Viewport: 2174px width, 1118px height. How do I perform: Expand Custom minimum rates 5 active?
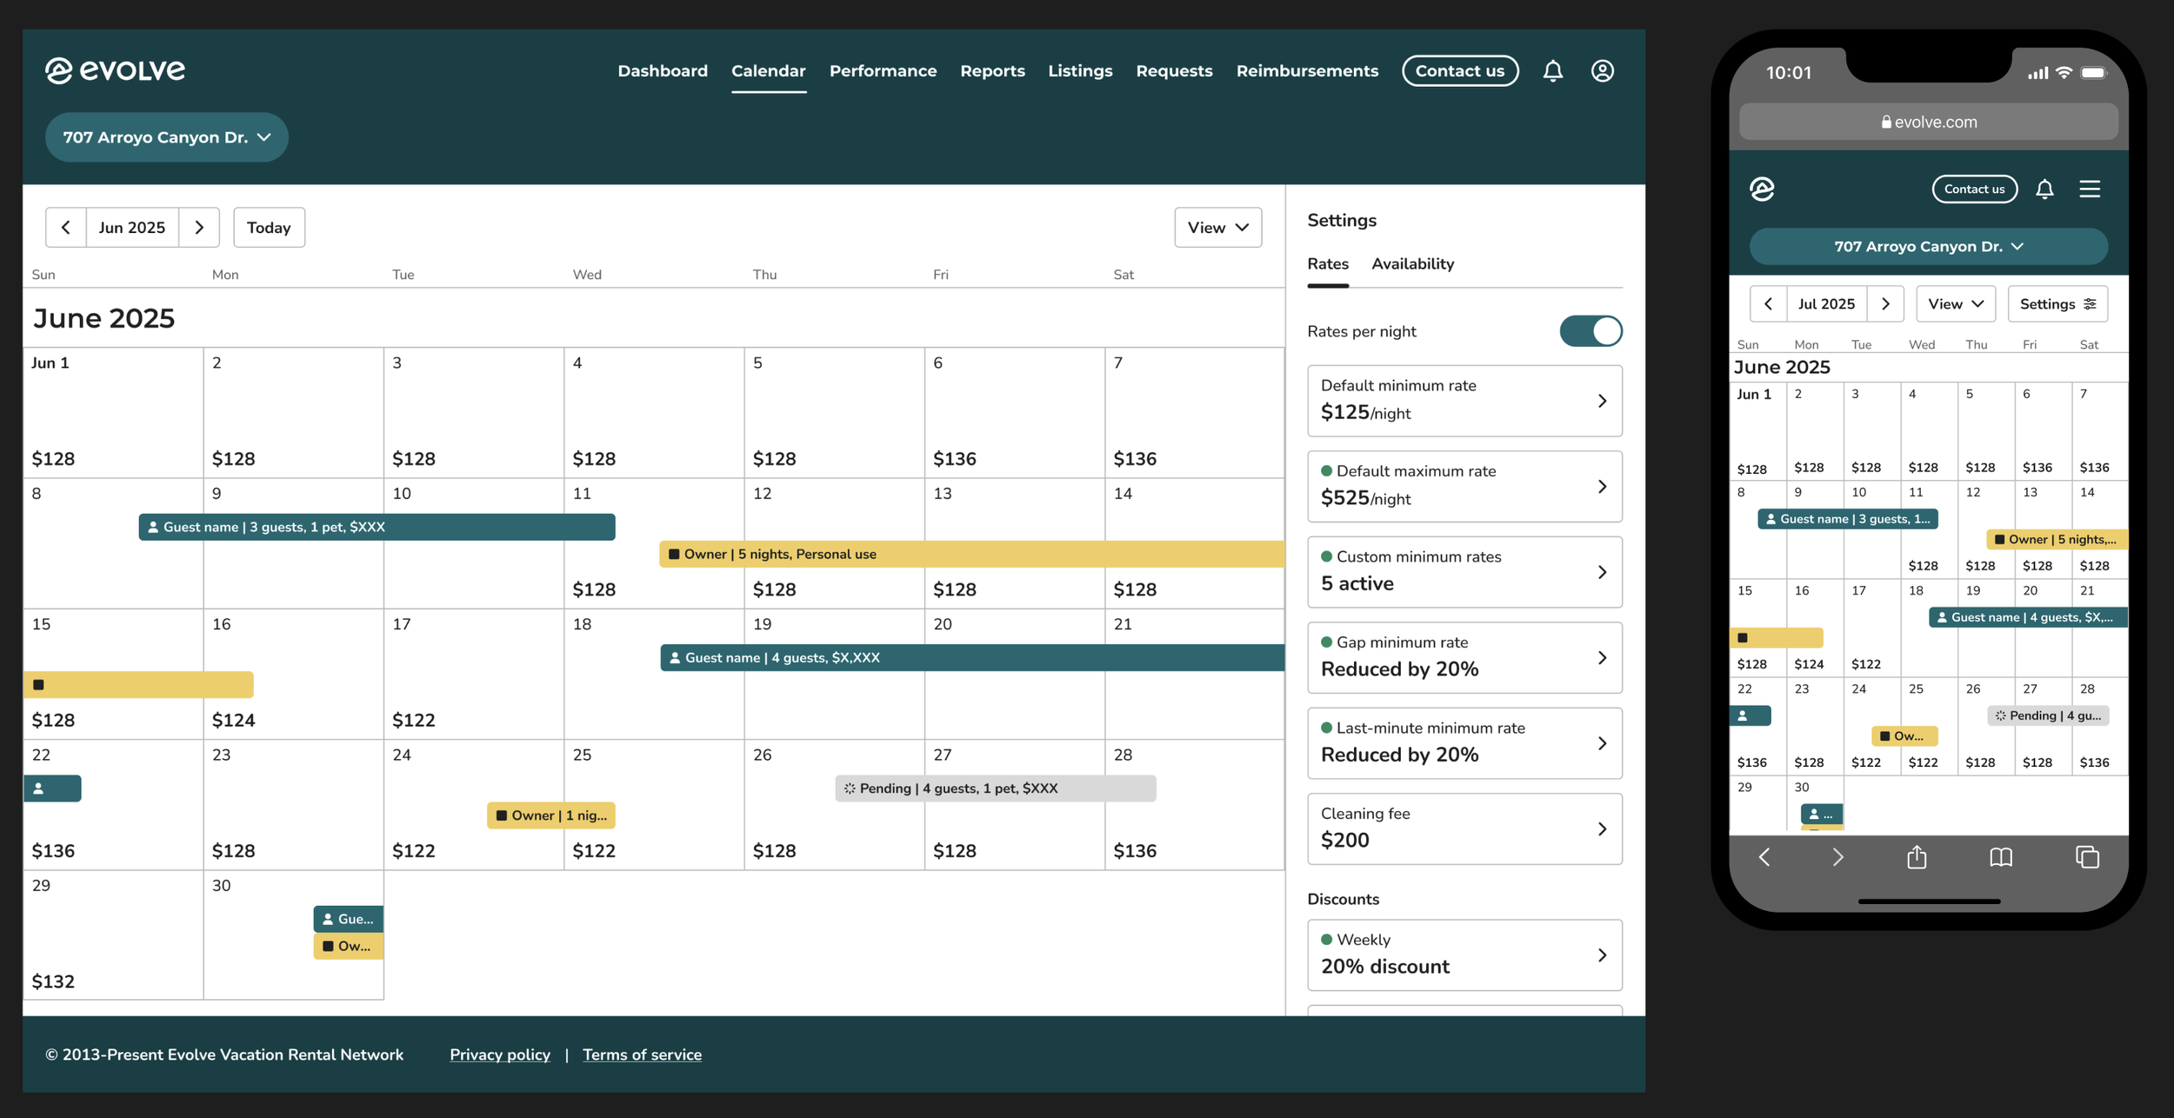click(x=1464, y=572)
